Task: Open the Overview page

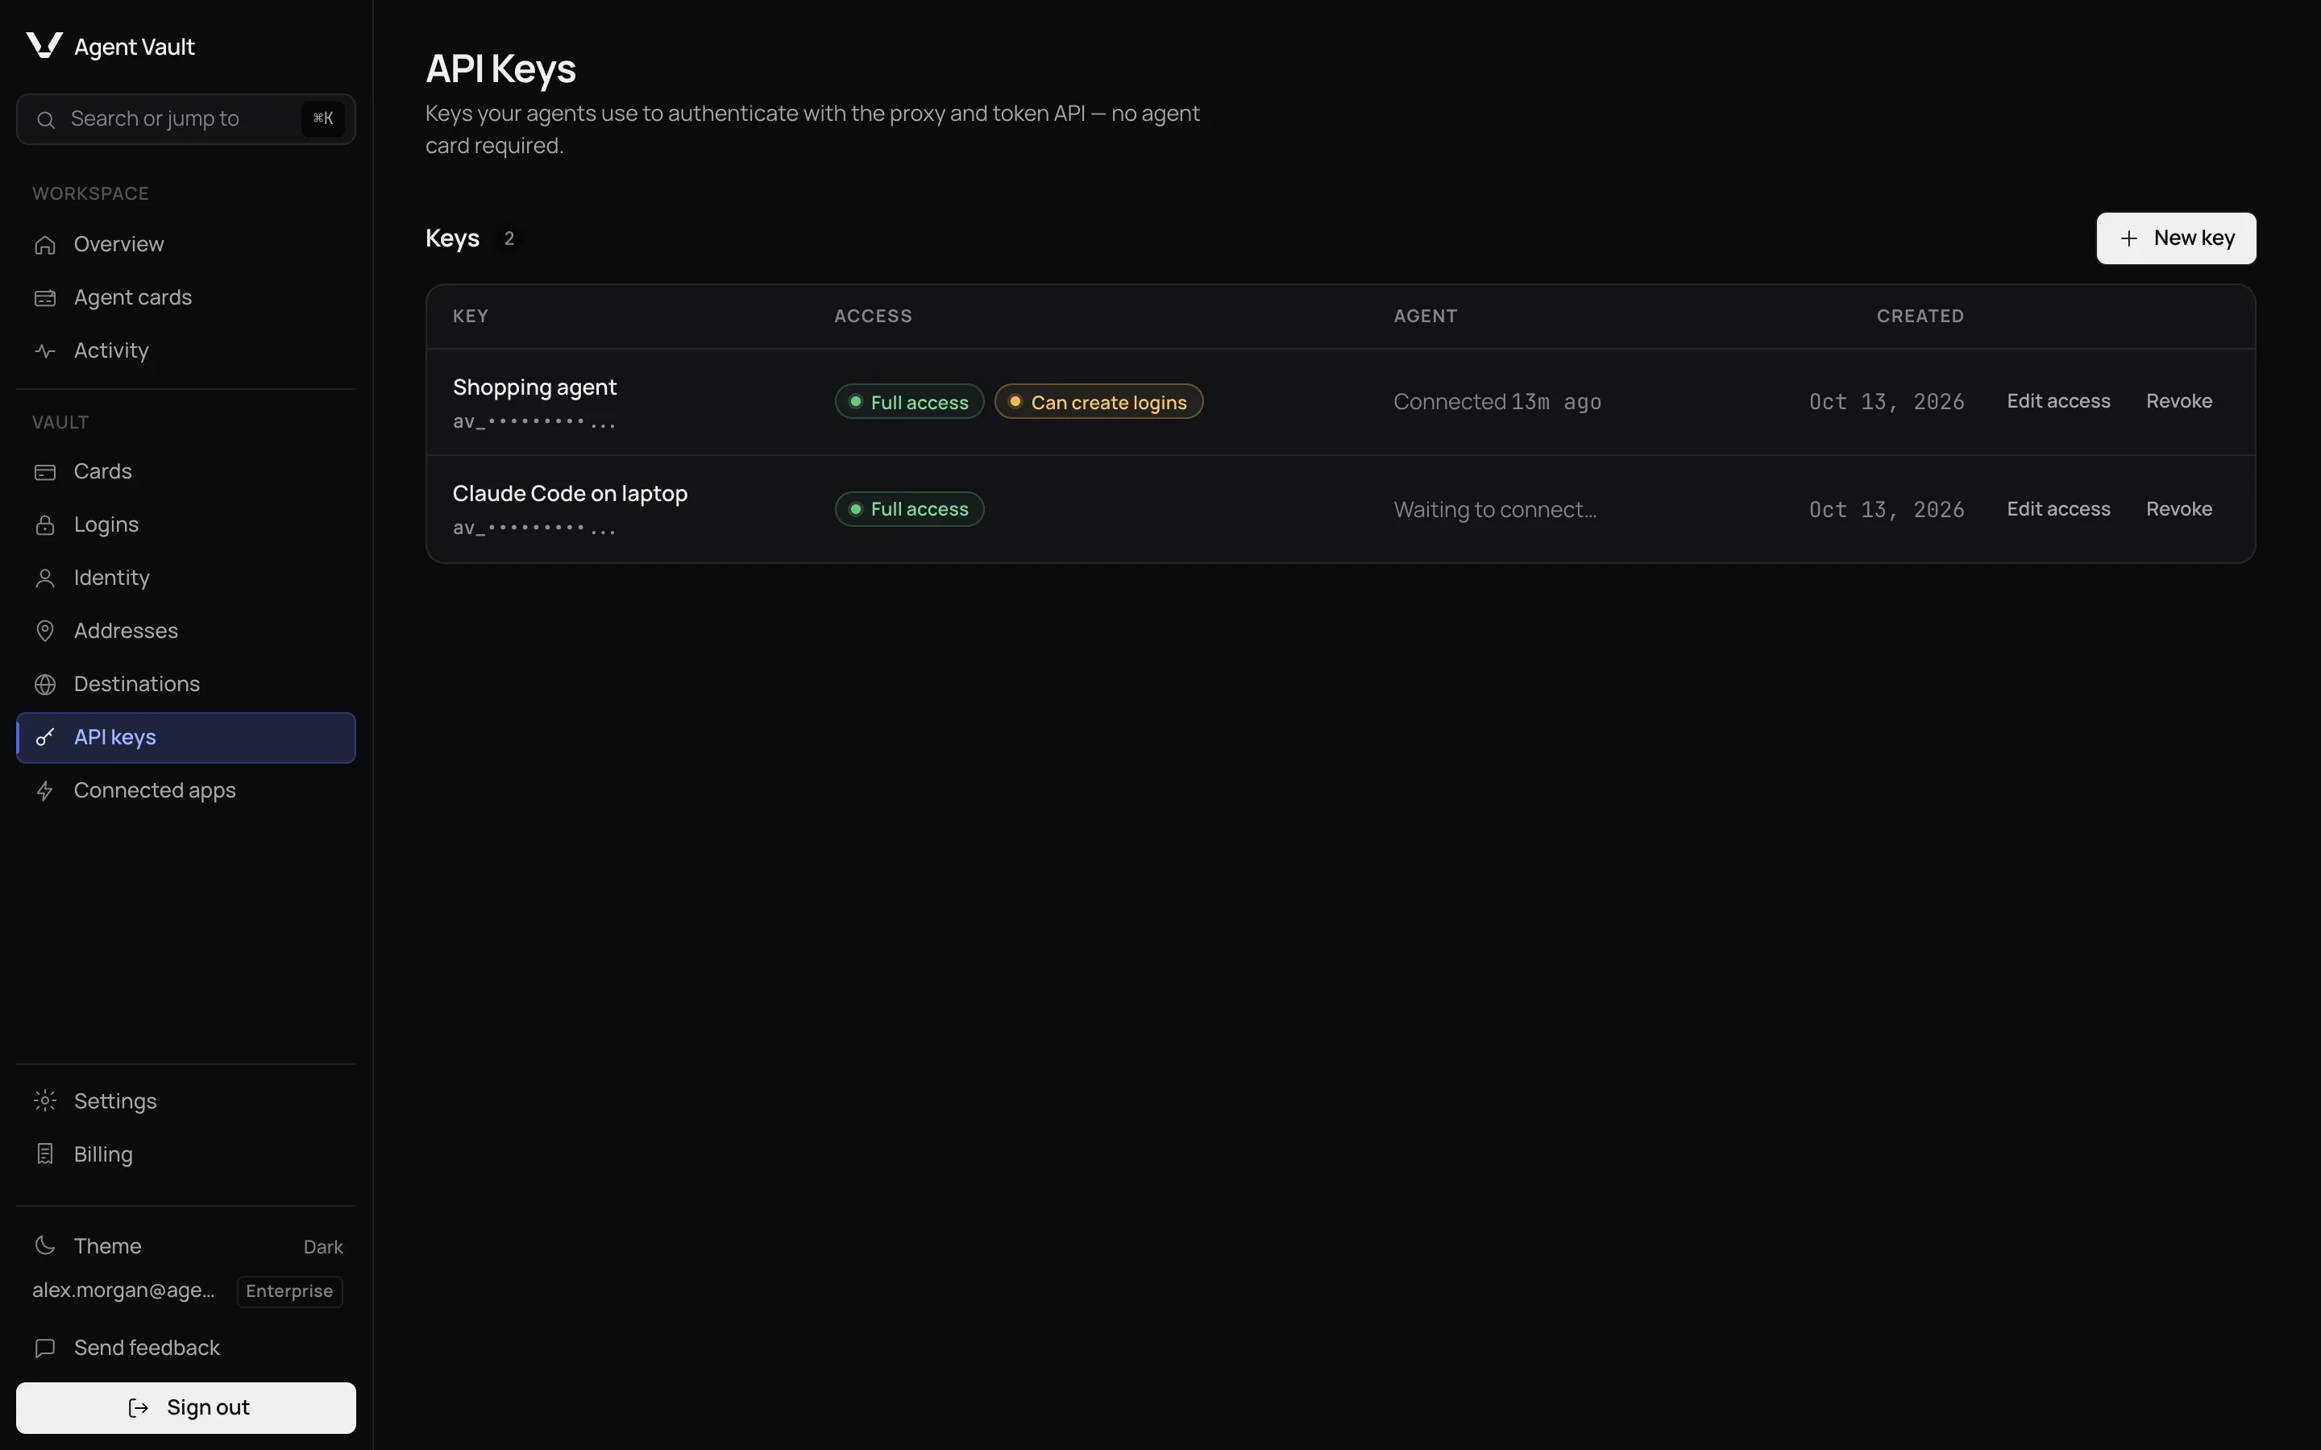Action: pos(186,245)
